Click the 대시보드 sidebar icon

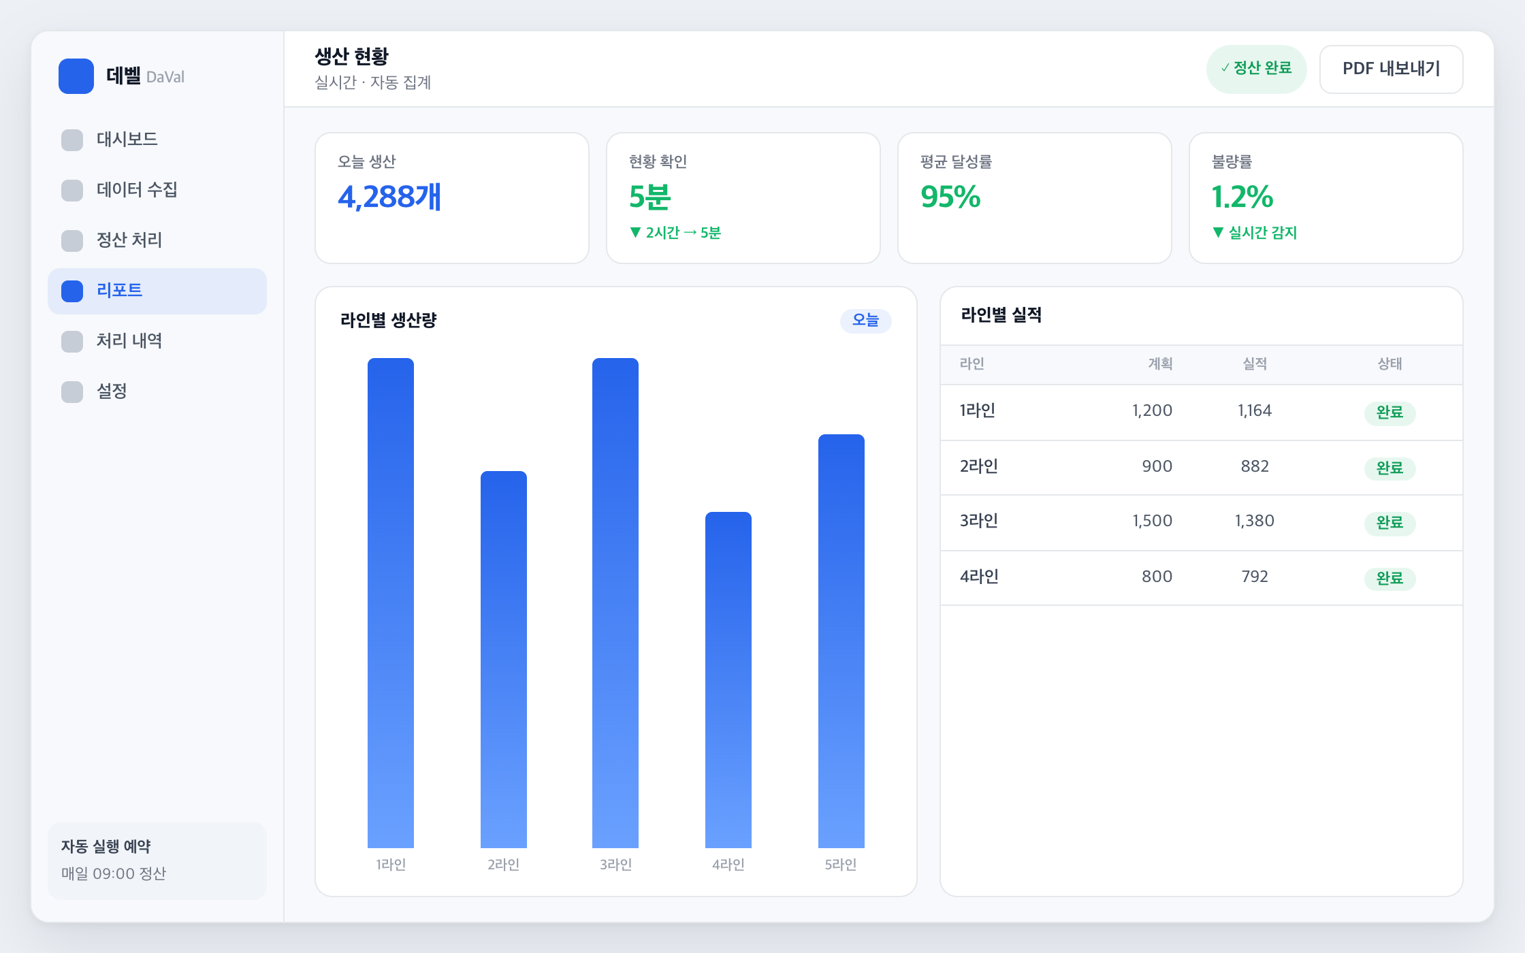pos(72,140)
